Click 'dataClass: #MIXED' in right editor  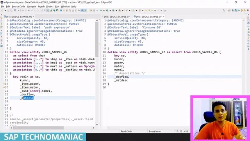click(x=129, y=45)
